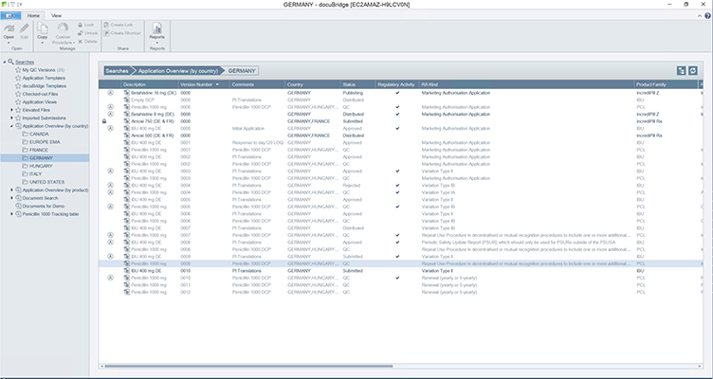This screenshot has height=379, width=713.
Task: Select the CANADA folder icon
Action: coord(25,134)
